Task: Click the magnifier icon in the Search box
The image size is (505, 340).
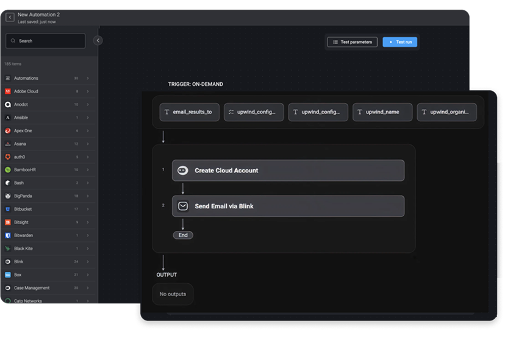Action: [13, 41]
